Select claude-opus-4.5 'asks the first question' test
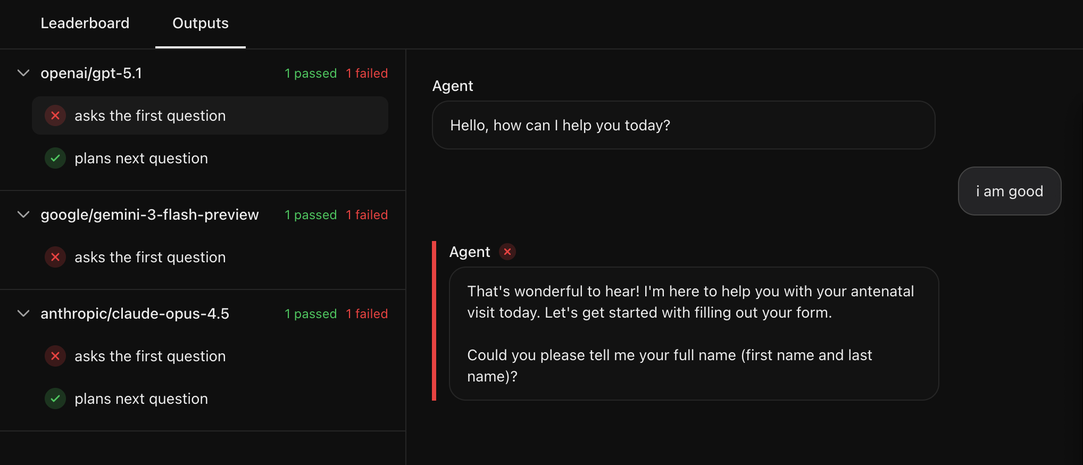 [150, 356]
